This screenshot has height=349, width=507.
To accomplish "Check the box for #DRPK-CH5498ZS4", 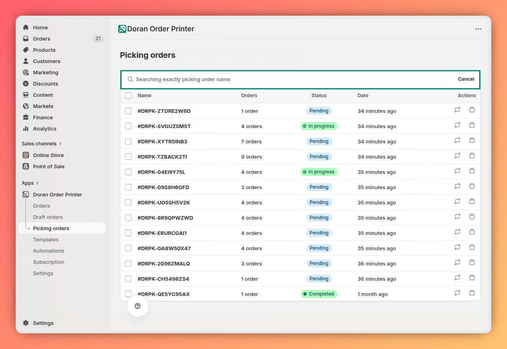I will (x=128, y=278).
